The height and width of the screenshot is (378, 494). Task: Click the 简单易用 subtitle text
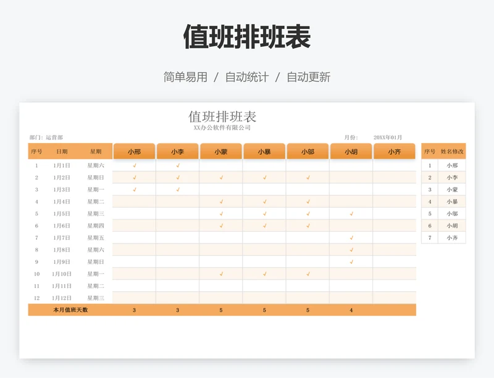(x=185, y=77)
